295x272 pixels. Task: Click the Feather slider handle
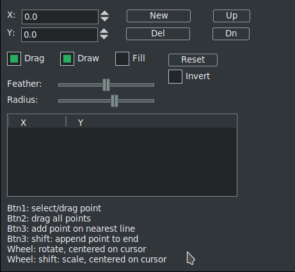click(x=106, y=85)
